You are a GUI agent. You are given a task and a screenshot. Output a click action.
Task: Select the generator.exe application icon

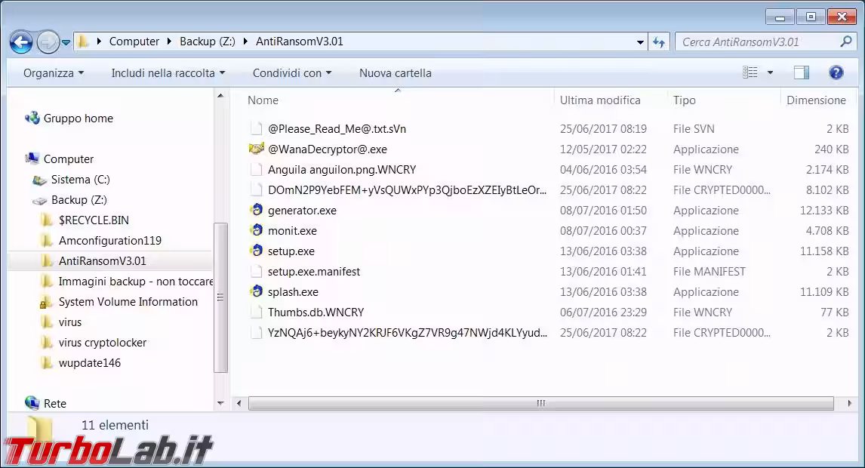coord(257,211)
